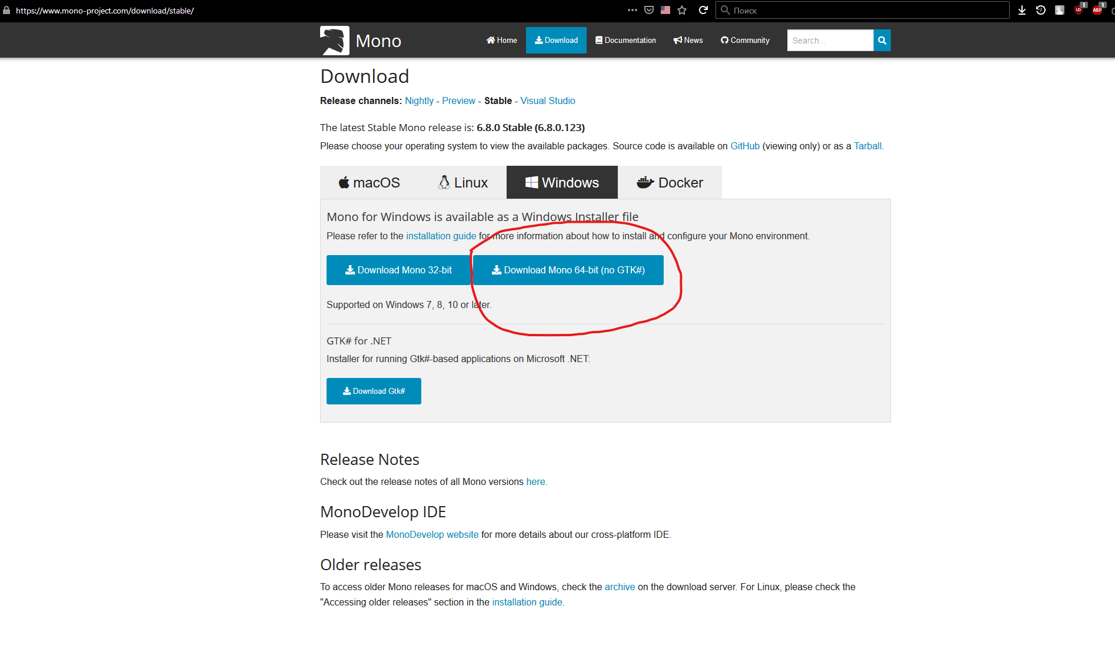1115x646 pixels.
Task: Switch to the Docker tab
Action: point(670,183)
